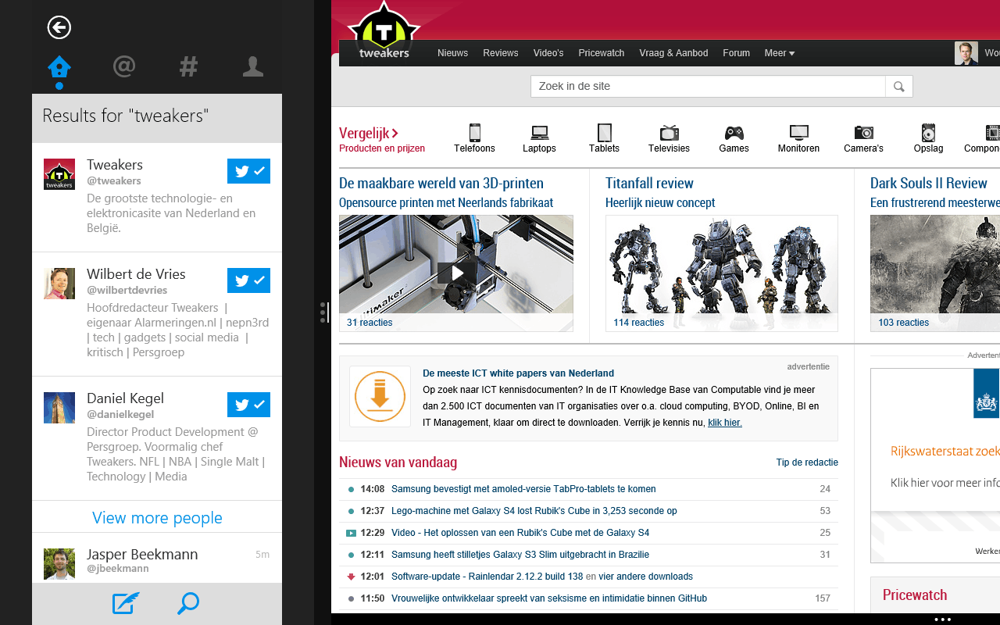The image size is (1000, 625).
Task: Open the Forum menu item
Action: coord(736,53)
